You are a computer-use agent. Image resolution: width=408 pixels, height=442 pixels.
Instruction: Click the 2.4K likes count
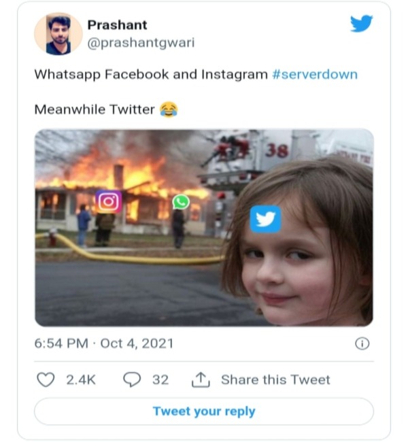click(x=81, y=379)
